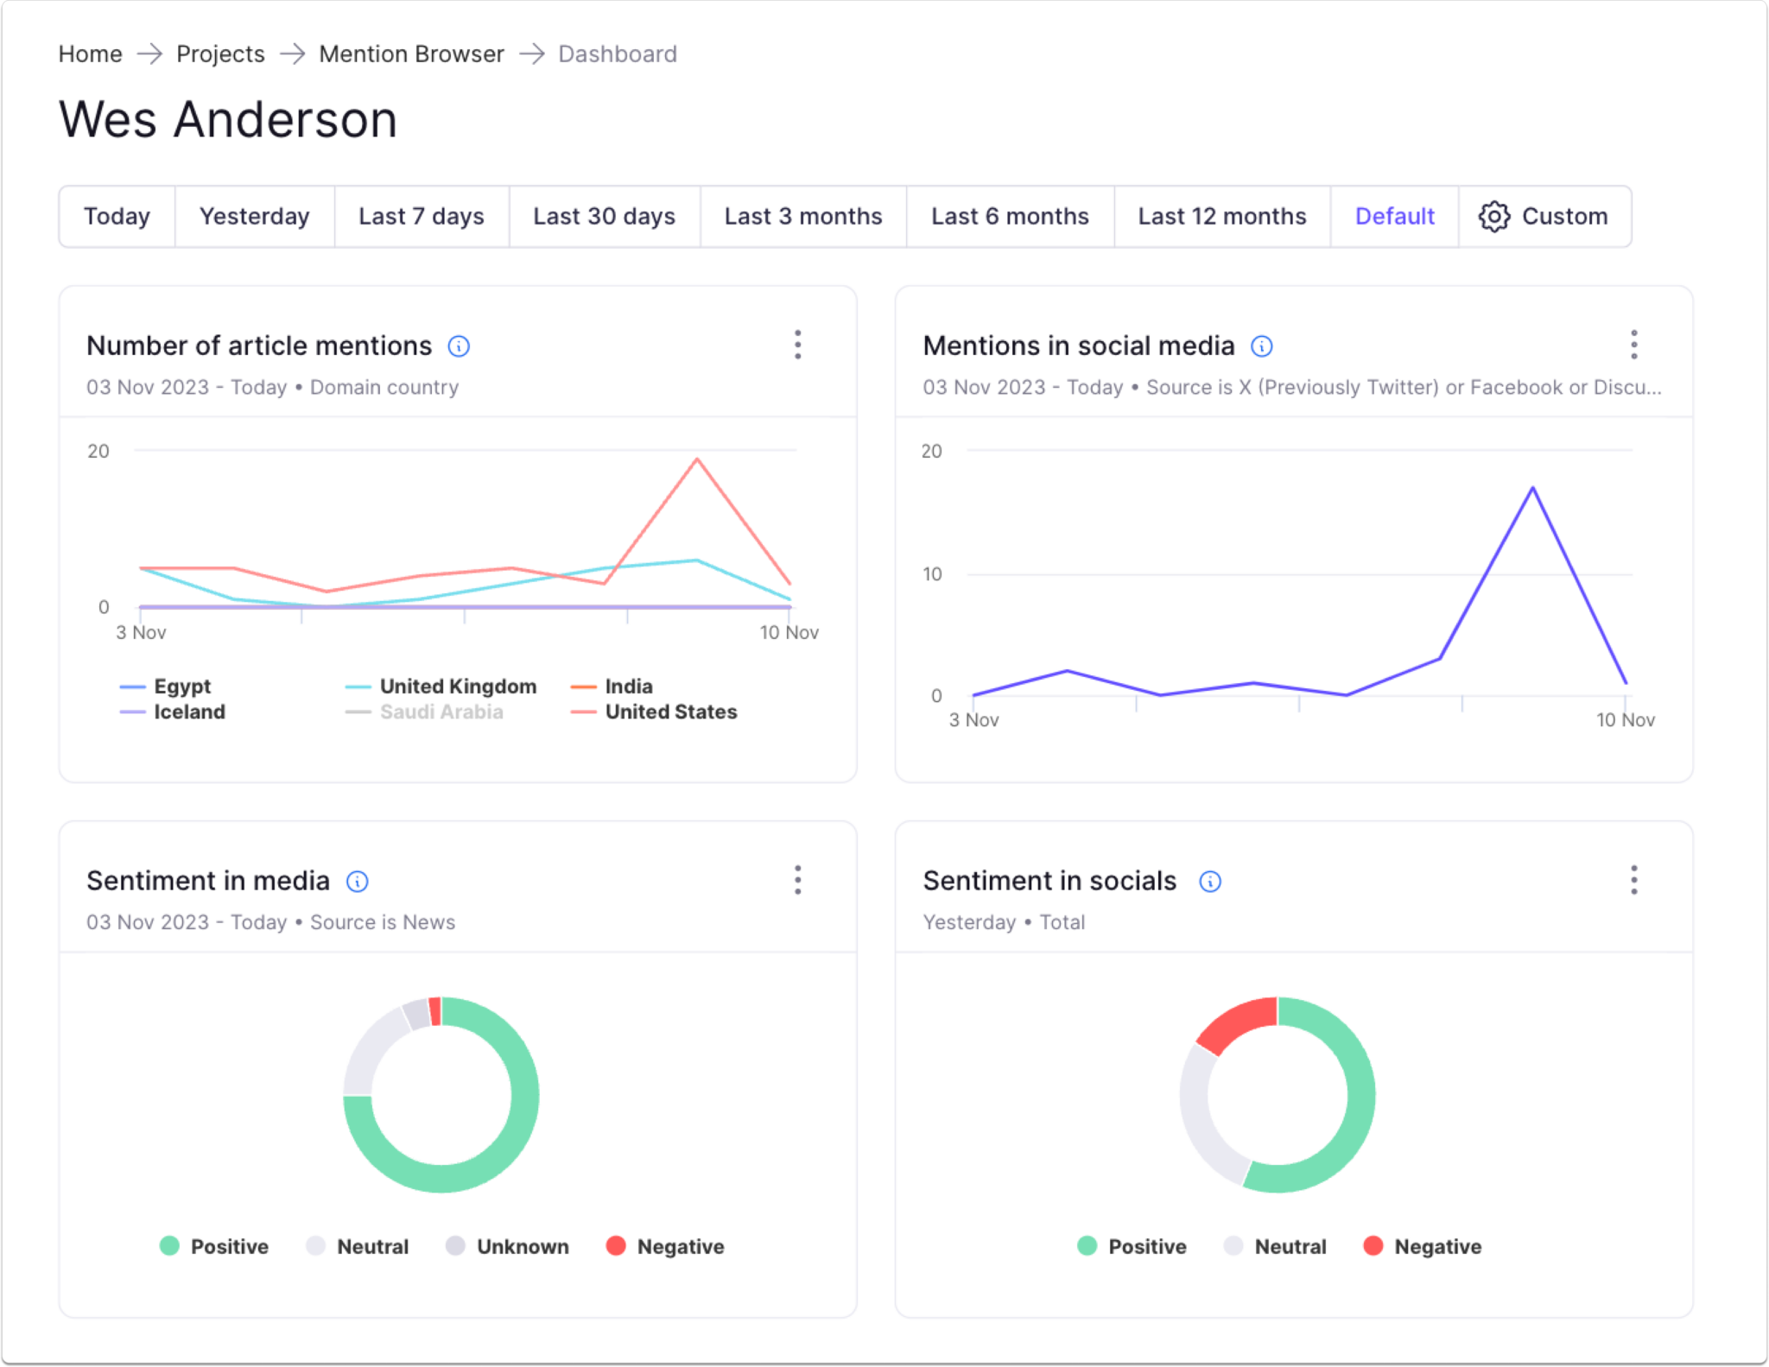
Task: Switch to the Last 7 days time range
Action: 421,216
